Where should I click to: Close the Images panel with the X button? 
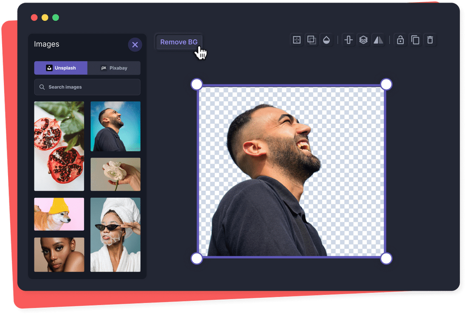coord(135,45)
